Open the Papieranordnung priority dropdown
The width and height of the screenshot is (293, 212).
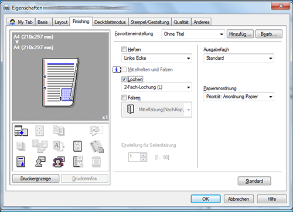pos(239,97)
